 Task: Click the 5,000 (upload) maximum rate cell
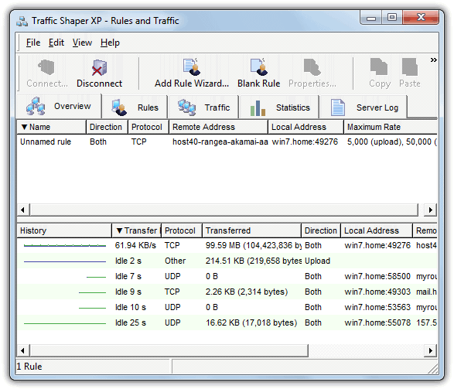point(392,142)
